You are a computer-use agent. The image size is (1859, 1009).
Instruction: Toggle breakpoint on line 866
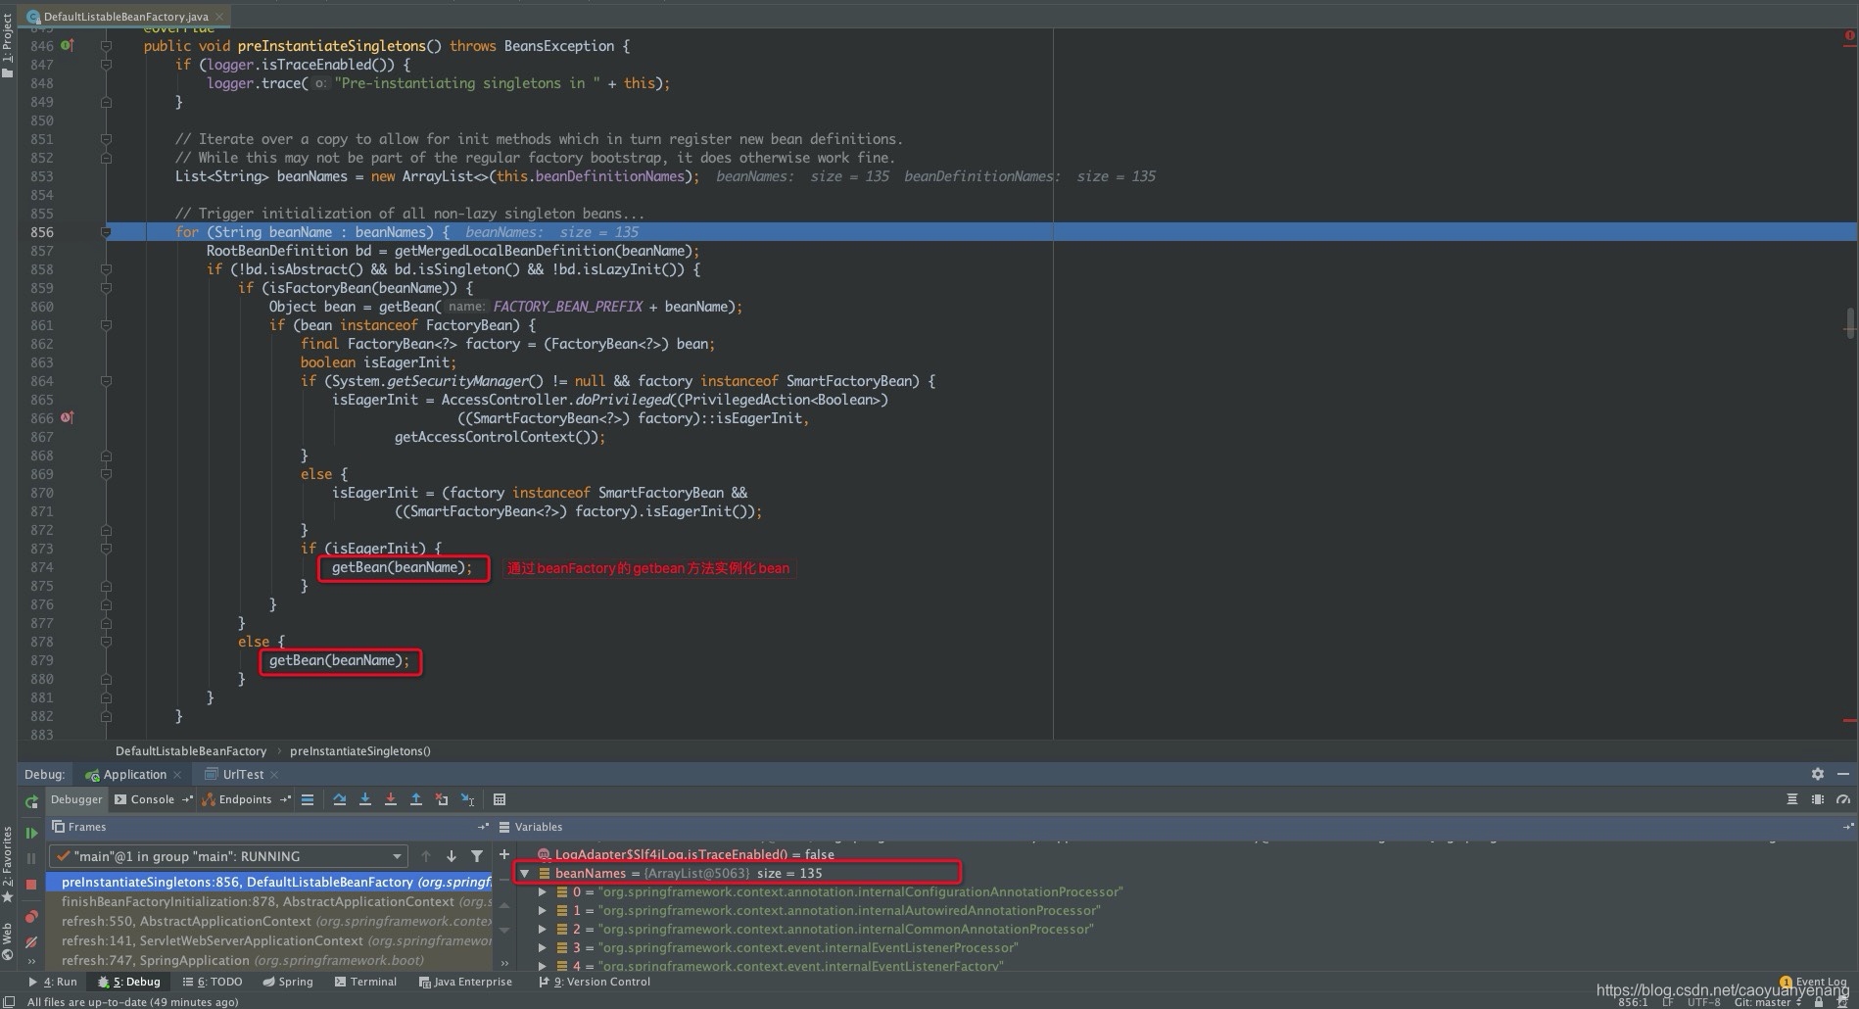click(67, 418)
